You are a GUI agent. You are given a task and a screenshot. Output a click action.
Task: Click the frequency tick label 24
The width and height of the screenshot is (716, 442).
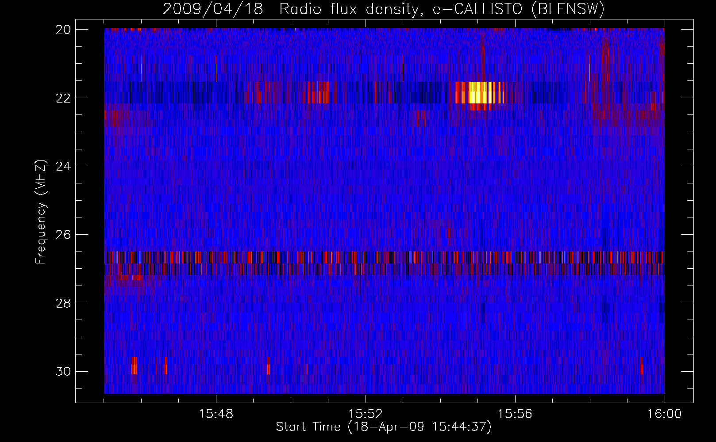click(x=63, y=166)
